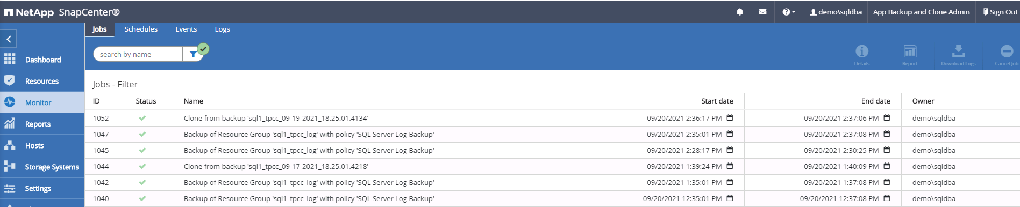Switch to the Events tab
Viewport: 1020px width, 207px height.
tap(186, 29)
